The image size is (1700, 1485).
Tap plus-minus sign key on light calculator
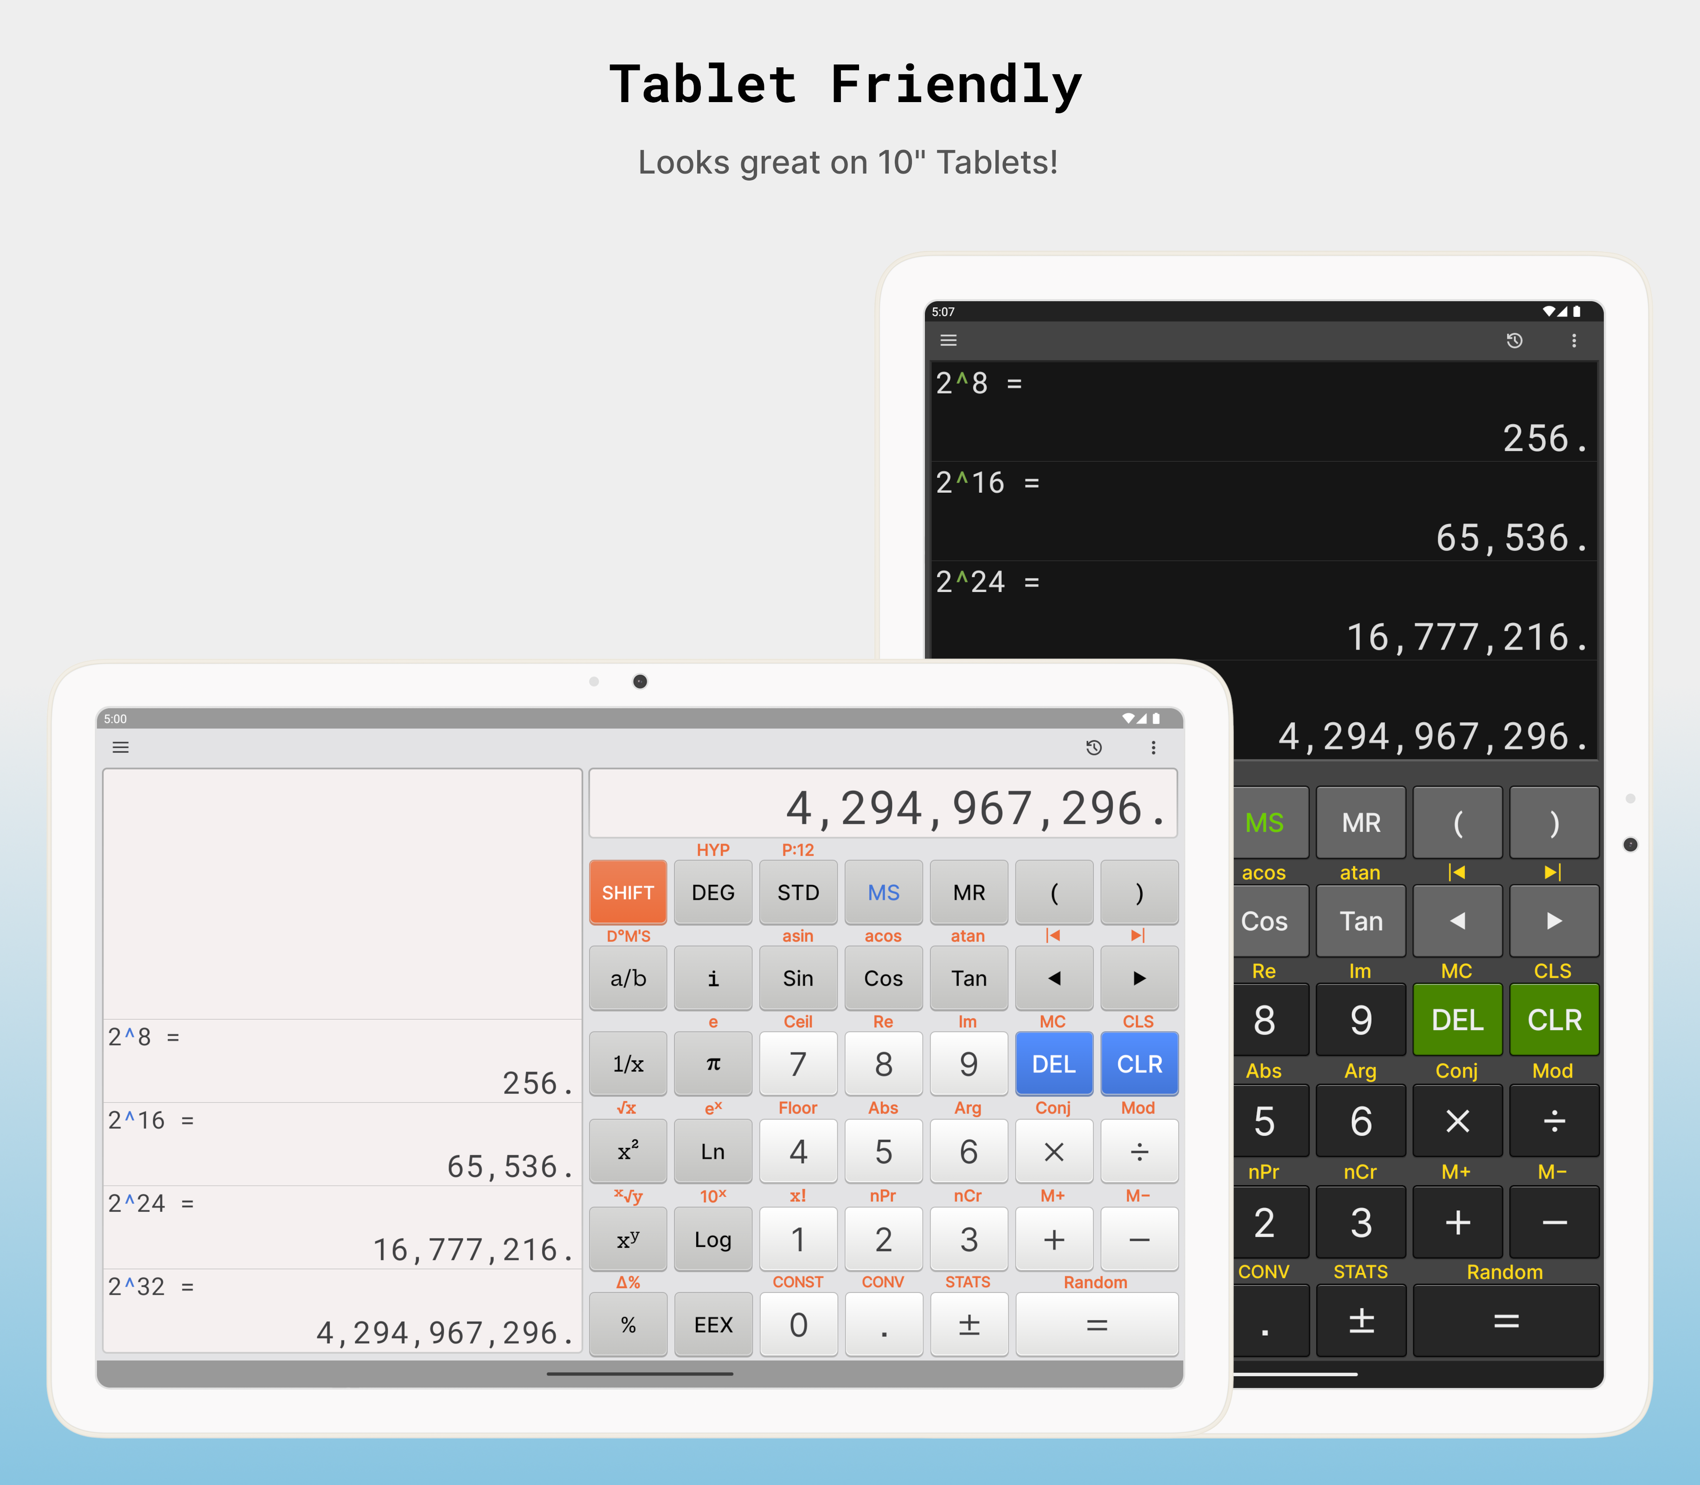(969, 1325)
